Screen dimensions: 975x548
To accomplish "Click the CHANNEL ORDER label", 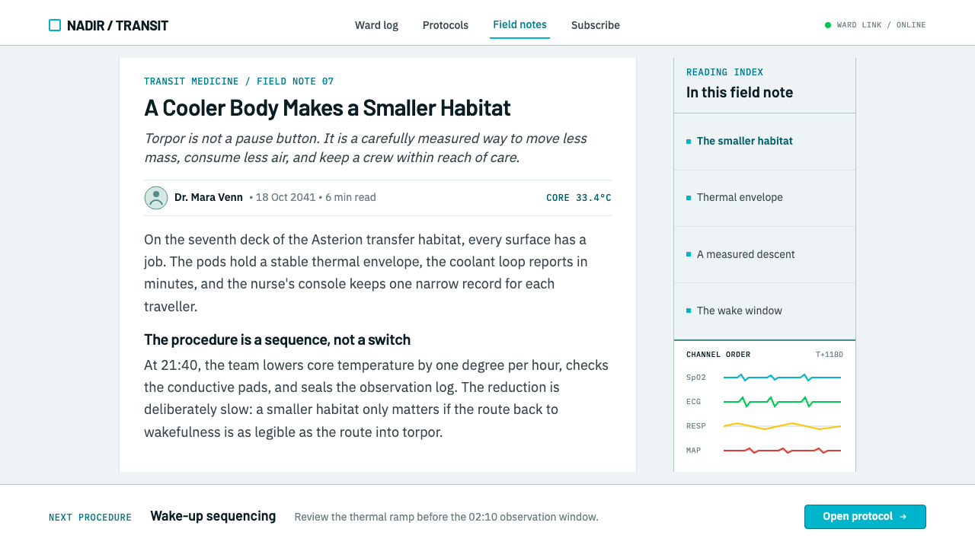I will 718,355.
